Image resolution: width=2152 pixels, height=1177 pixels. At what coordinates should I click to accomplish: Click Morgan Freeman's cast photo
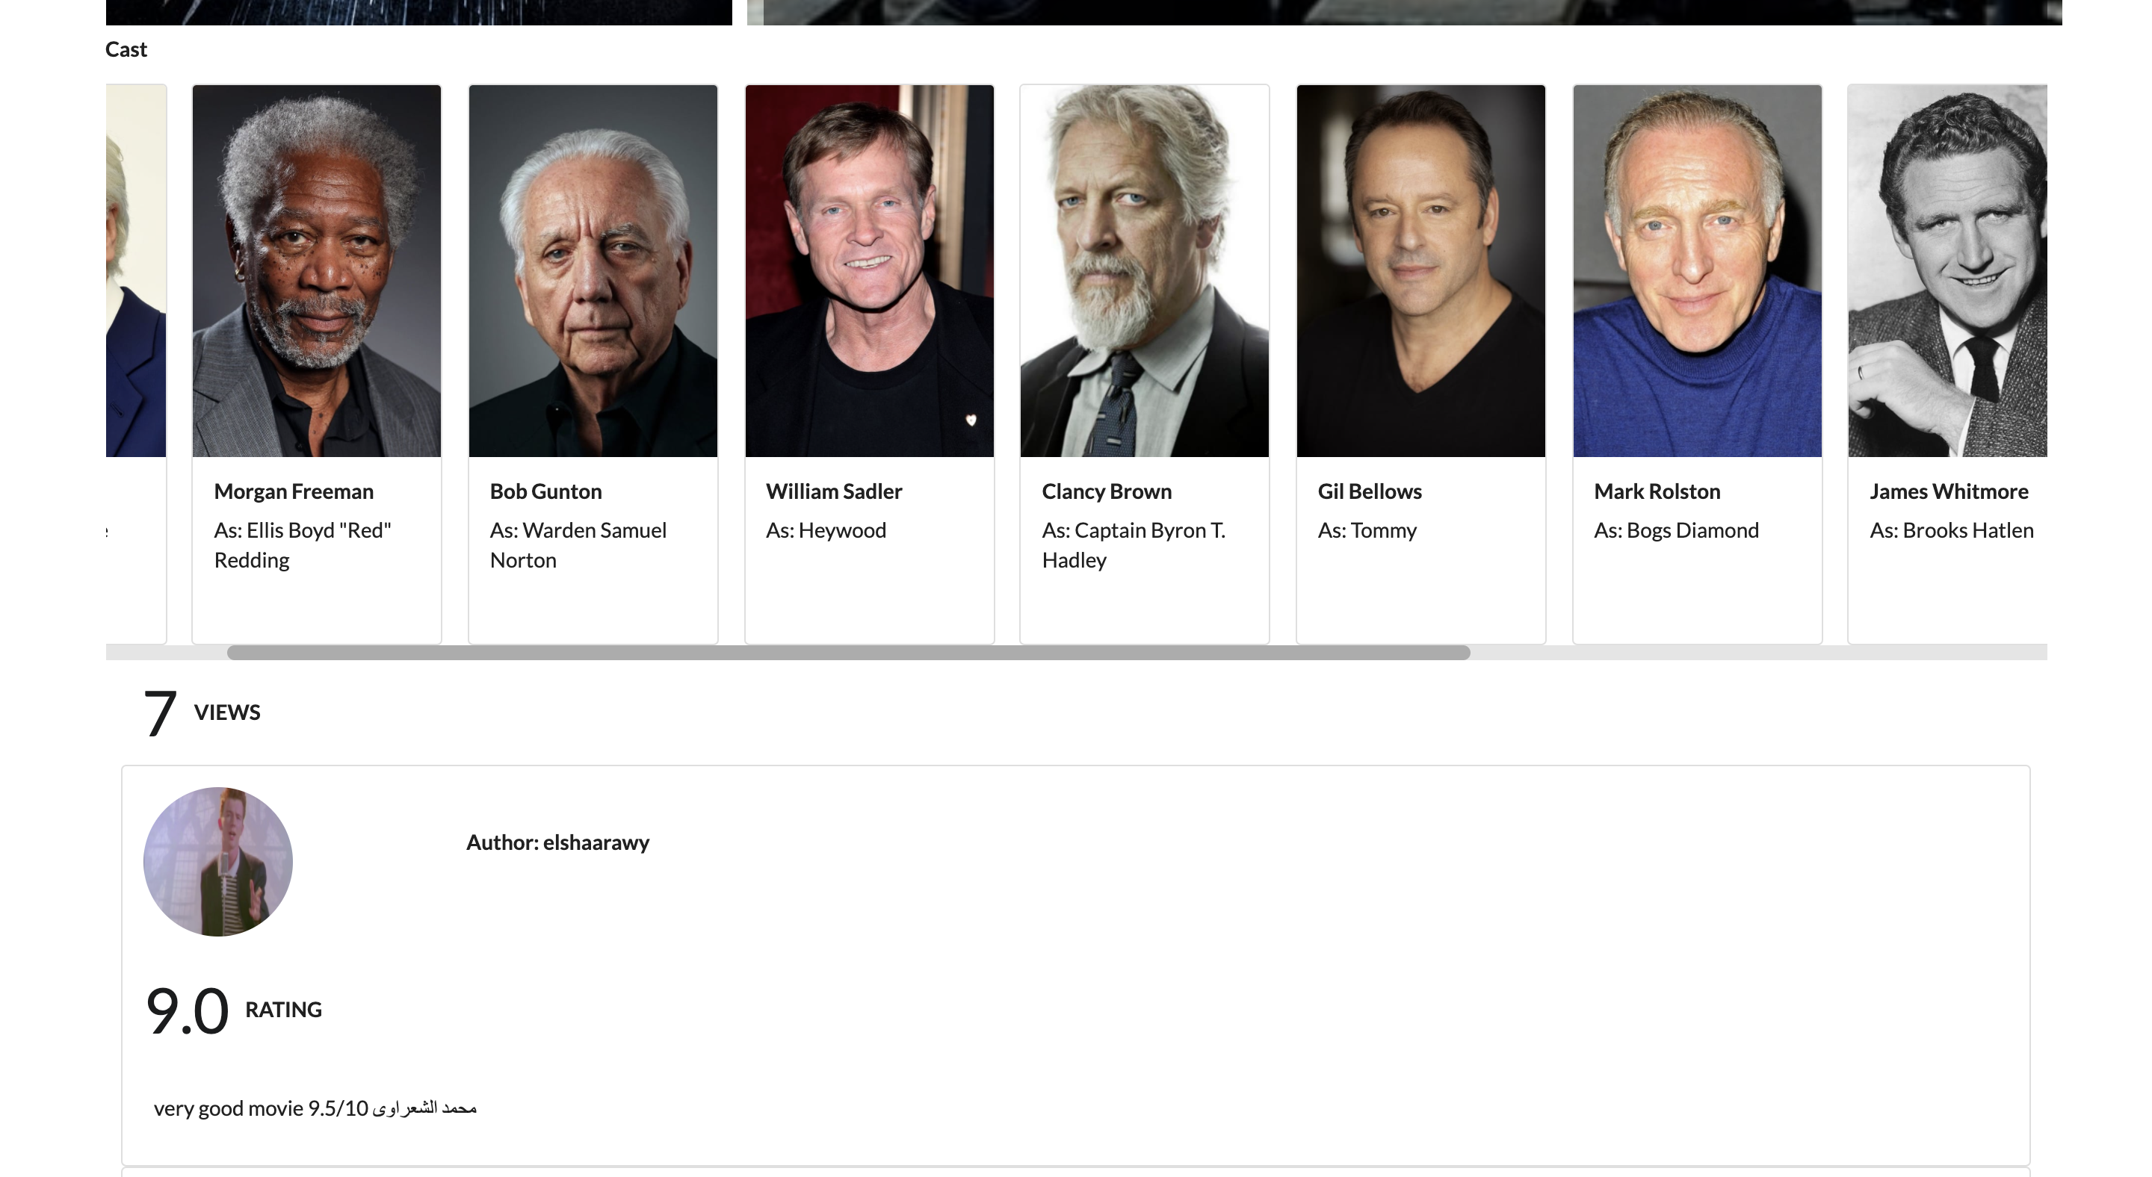pos(317,270)
